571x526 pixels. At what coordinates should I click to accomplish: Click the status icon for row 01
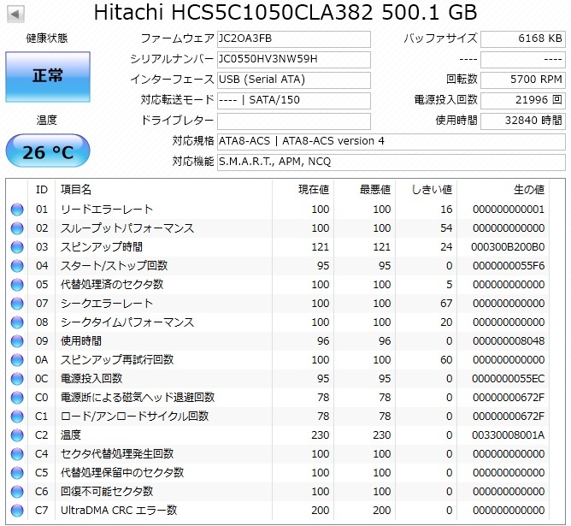click(x=17, y=210)
